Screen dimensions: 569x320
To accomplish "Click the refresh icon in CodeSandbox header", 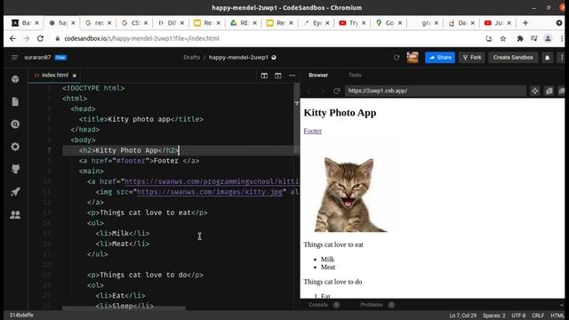I will [397, 57].
